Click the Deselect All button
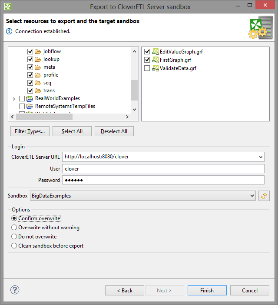The height and width of the screenshot is (305, 278). 114,131
